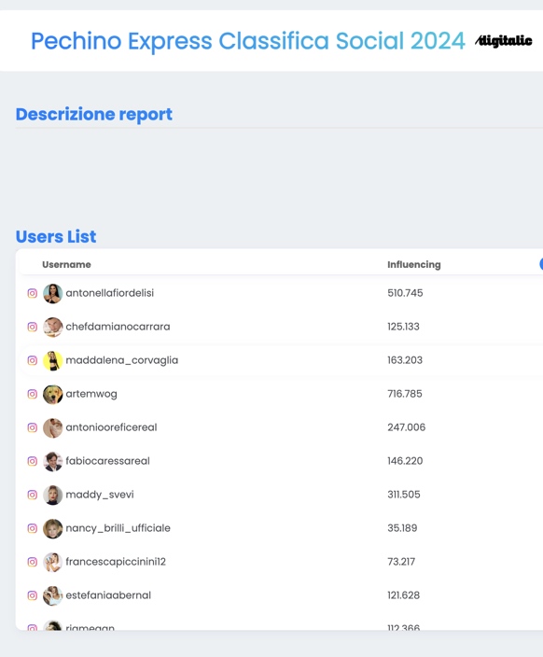The height and width of the screenshot is (657, 543).
Task: Select the chefdamianocarrara username
Action: coord(118,327)
